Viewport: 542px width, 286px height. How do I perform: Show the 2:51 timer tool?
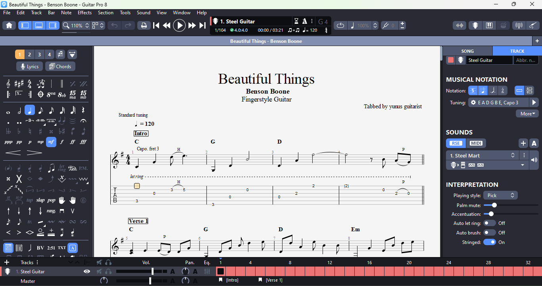51,248
